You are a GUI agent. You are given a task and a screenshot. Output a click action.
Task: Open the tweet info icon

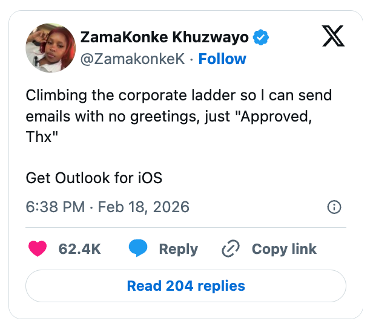(x=334, y=207)
